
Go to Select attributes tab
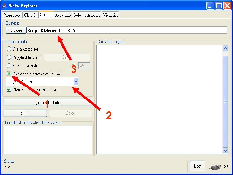coord(87,15)
